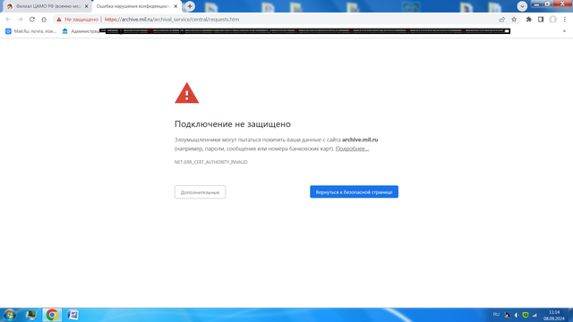573x322 pixels.
Task: Open the 'Администрац...' bookmark
Action: pyautogui.click(x=81, y=31)
